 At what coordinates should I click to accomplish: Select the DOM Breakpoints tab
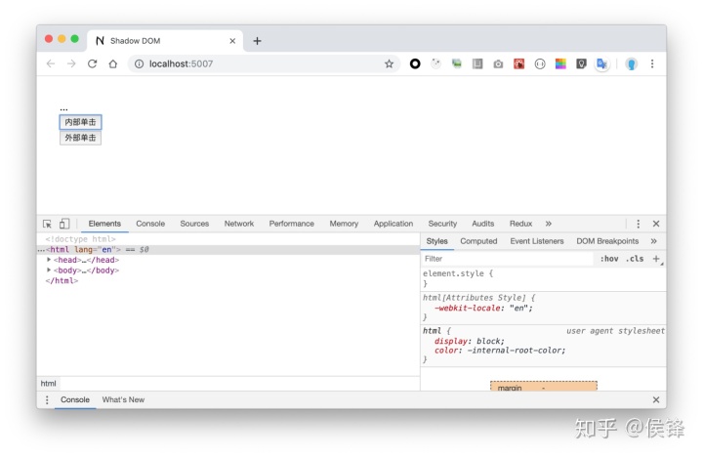coord(607,241)
